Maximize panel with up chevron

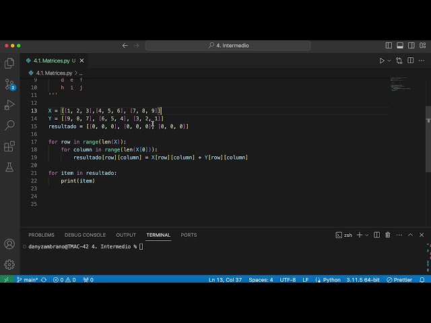click(x=410, y=235)
